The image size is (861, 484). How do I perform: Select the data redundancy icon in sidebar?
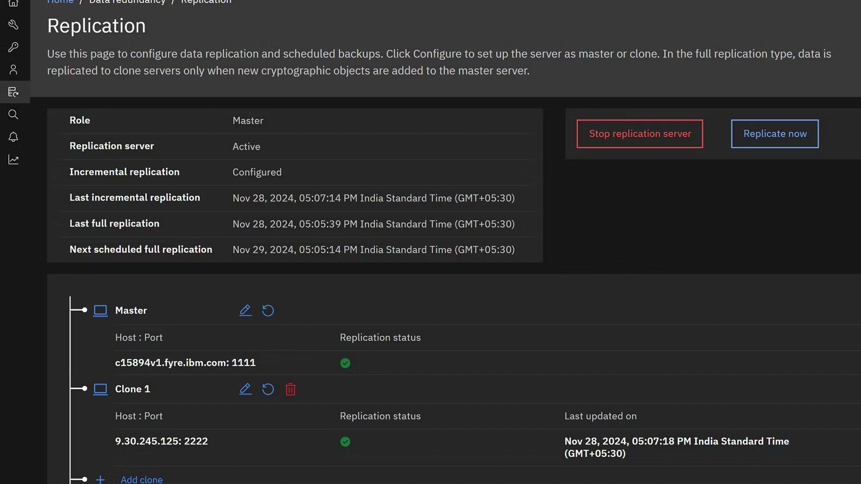pos(13,92)
